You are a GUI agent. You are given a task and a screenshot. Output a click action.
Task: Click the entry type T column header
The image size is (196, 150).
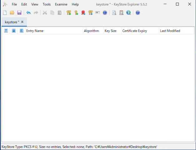coord(6,31)
